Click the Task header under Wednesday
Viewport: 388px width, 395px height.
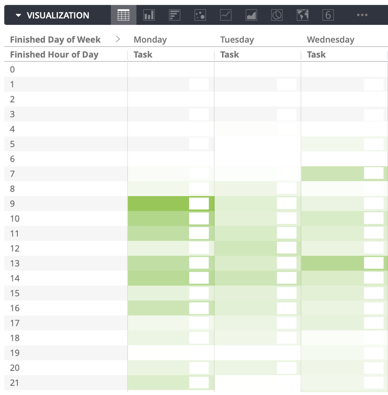click(x=316, y=55)
